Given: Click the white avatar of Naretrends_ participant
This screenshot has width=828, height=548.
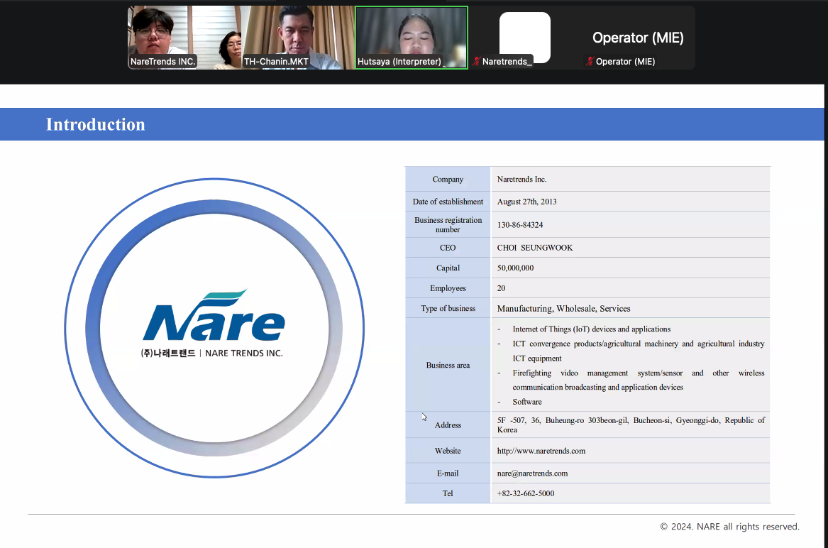Looking at the screenshot, I should click(524, 35).
